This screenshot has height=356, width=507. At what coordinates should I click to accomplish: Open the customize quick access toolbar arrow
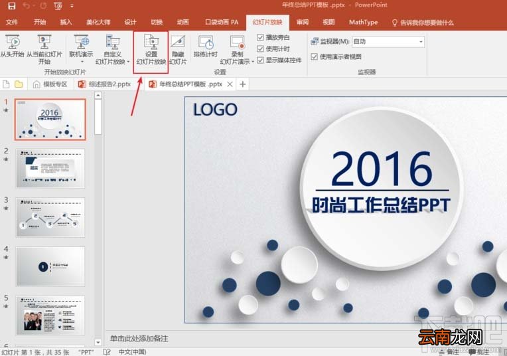tap(72, 6)
